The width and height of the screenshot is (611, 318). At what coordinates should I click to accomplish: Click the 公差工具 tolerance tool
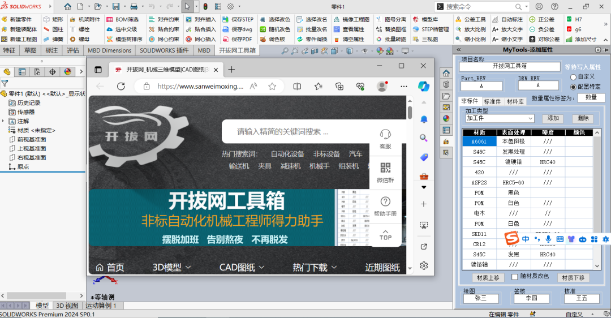click(471, 19)
